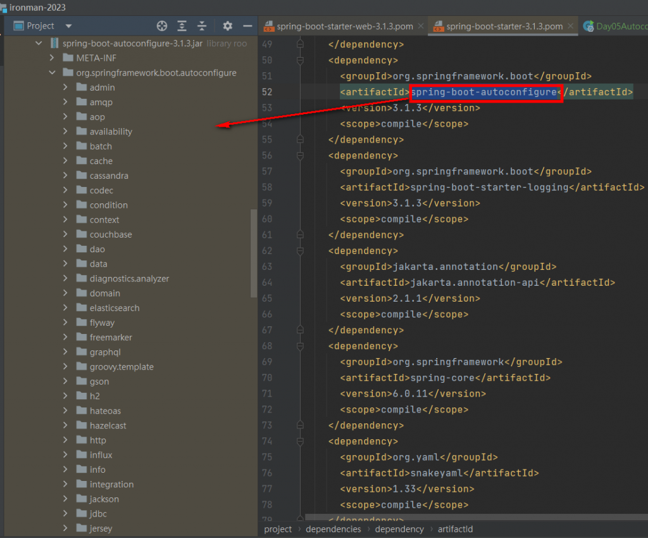
Task: Select the cassandra folder icon
Action: (82, 176)
